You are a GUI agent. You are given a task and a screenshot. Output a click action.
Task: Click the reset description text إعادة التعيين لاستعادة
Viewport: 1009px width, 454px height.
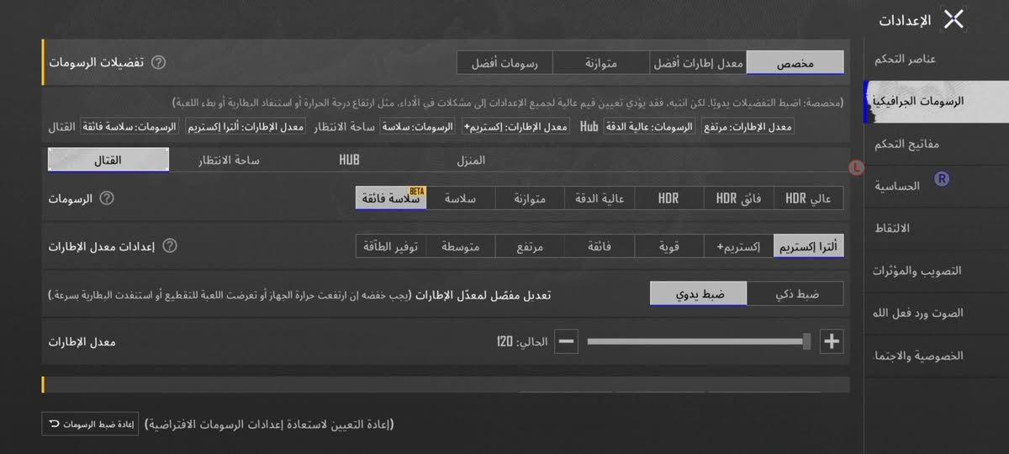click(269, 424)
